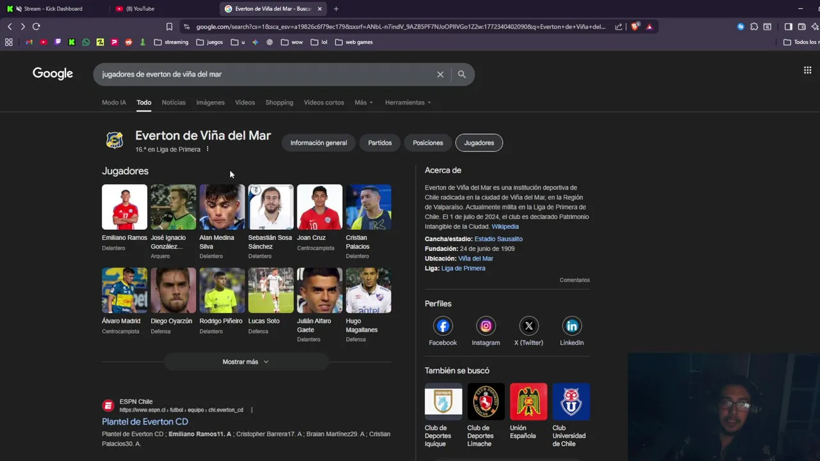Image resolution: width=820 pixels, height=461 pixels.
Task: Open Brave Rewards triangle icon
Action: click(x=649, y=27)
